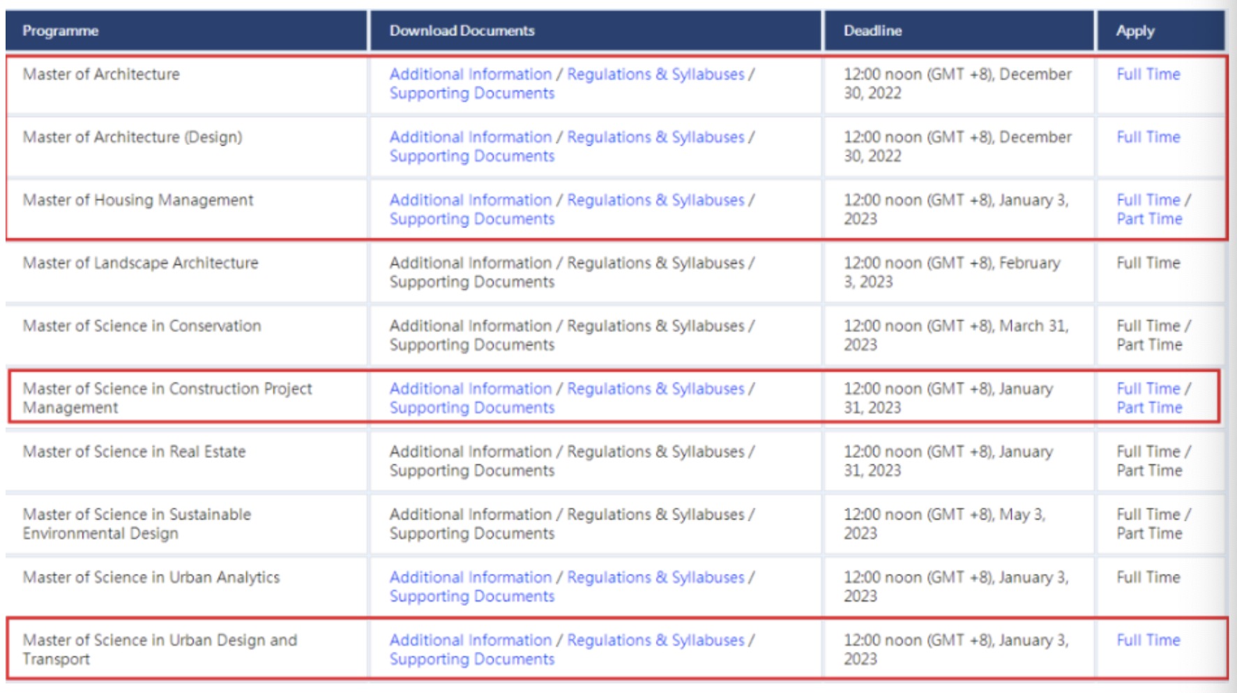This screenshot has width=1237, height=693.
Task: Open Additional Information for Master of Architecture
Action: (470, 74)
